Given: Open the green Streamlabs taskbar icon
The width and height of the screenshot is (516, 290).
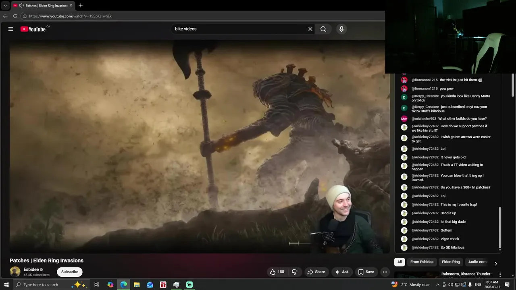Looking at the screenshot, I should click(x=189, y=285).
